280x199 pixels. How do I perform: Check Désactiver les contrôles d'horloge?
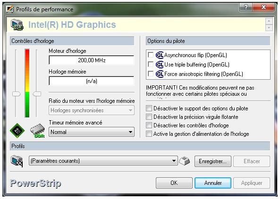coord(149,125)
